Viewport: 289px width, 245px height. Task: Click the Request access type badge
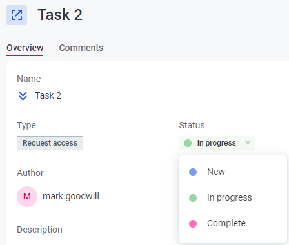[x=50, y=143]
